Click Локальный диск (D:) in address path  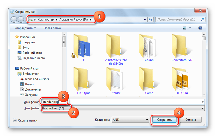[x=73, y=19]
